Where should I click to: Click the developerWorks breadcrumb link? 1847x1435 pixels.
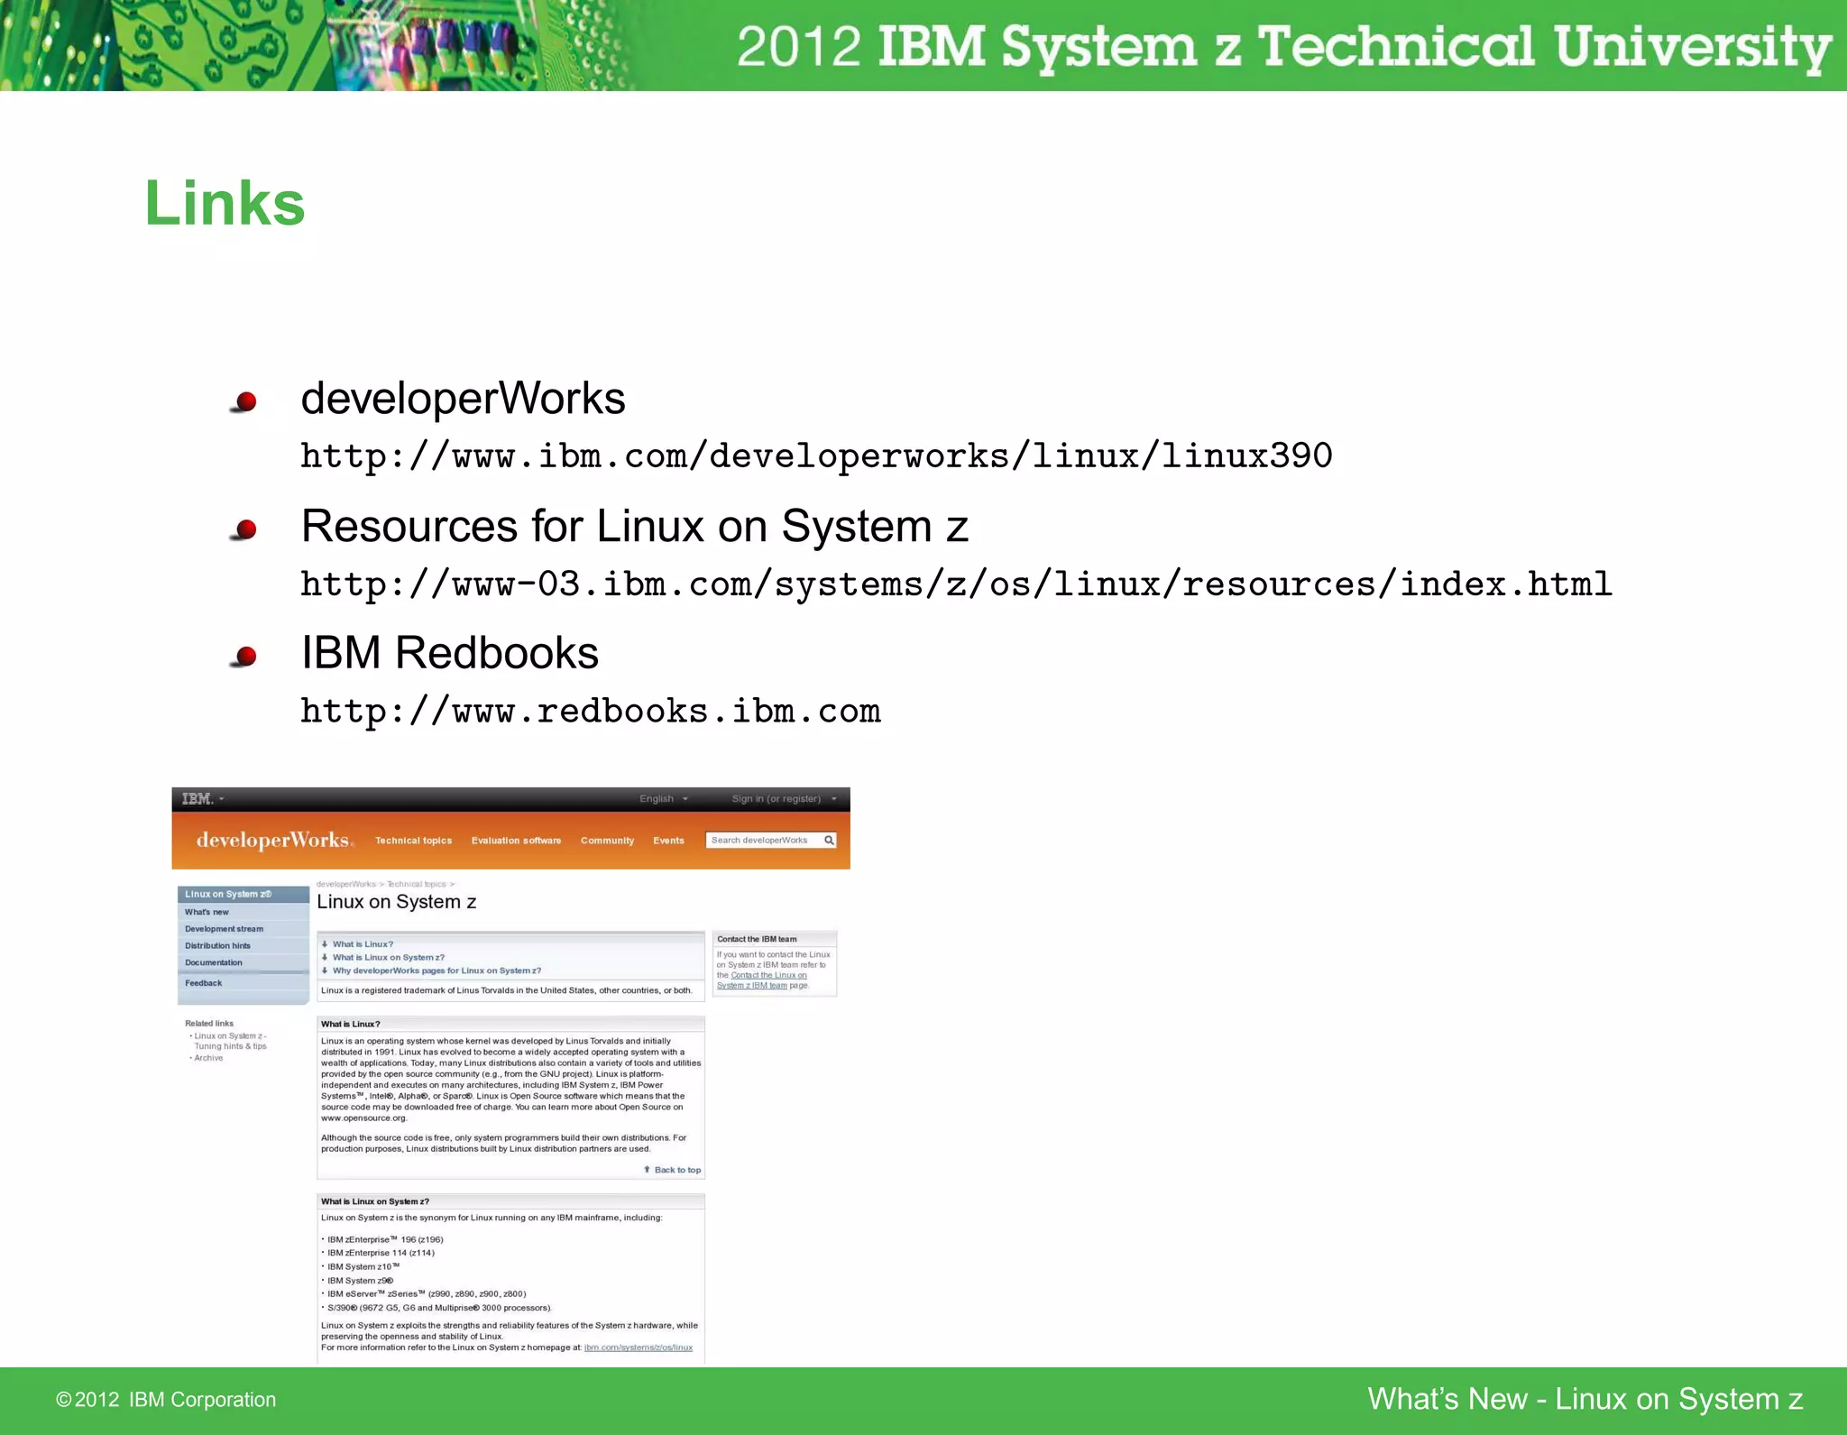point(345,884)
